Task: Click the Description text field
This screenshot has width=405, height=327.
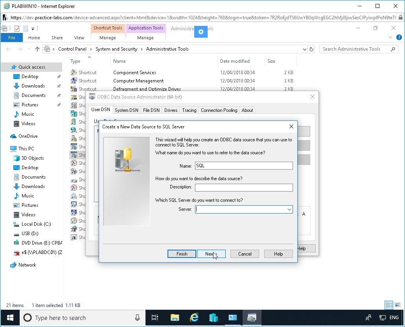Action: (244, 188)
